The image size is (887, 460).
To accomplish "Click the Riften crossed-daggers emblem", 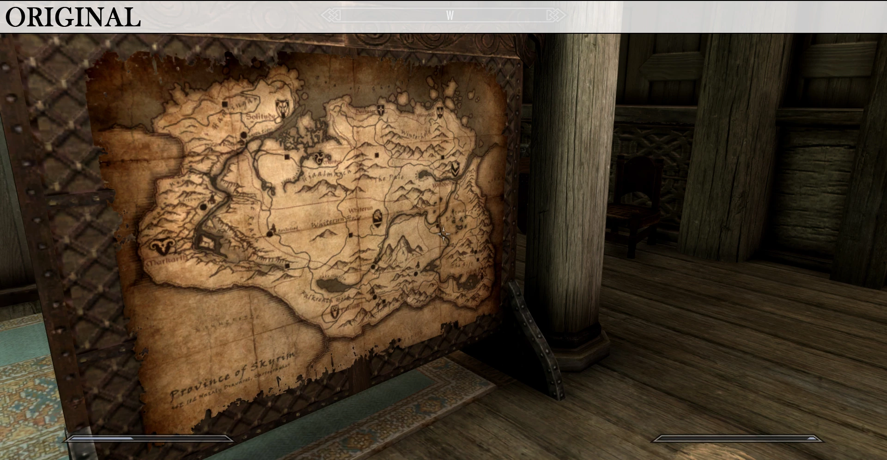I will tap(483, 273).
